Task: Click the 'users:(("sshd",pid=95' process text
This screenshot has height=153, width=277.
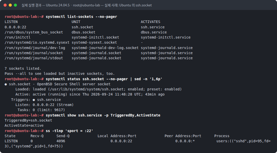Action: click(243, 141)
